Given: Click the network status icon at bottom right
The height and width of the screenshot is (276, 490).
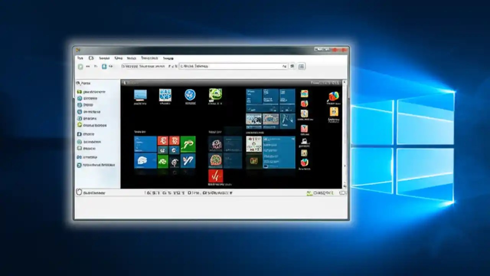Looking at the screenshot, I should (x=343, y=193).
